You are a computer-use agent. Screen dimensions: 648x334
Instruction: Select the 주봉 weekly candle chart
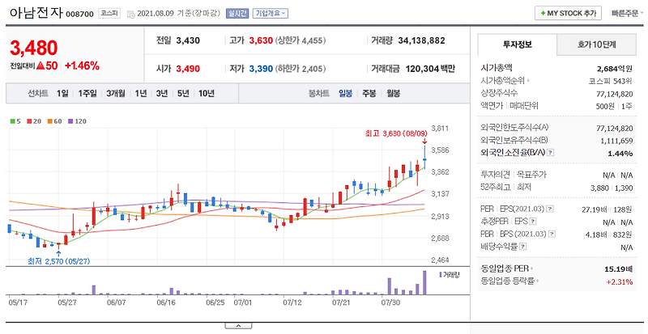point(369,94)
